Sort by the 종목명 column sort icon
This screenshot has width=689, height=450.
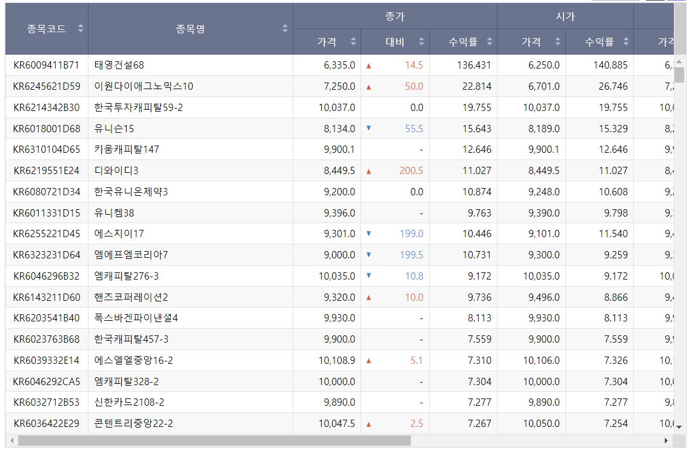pos(285,29)
